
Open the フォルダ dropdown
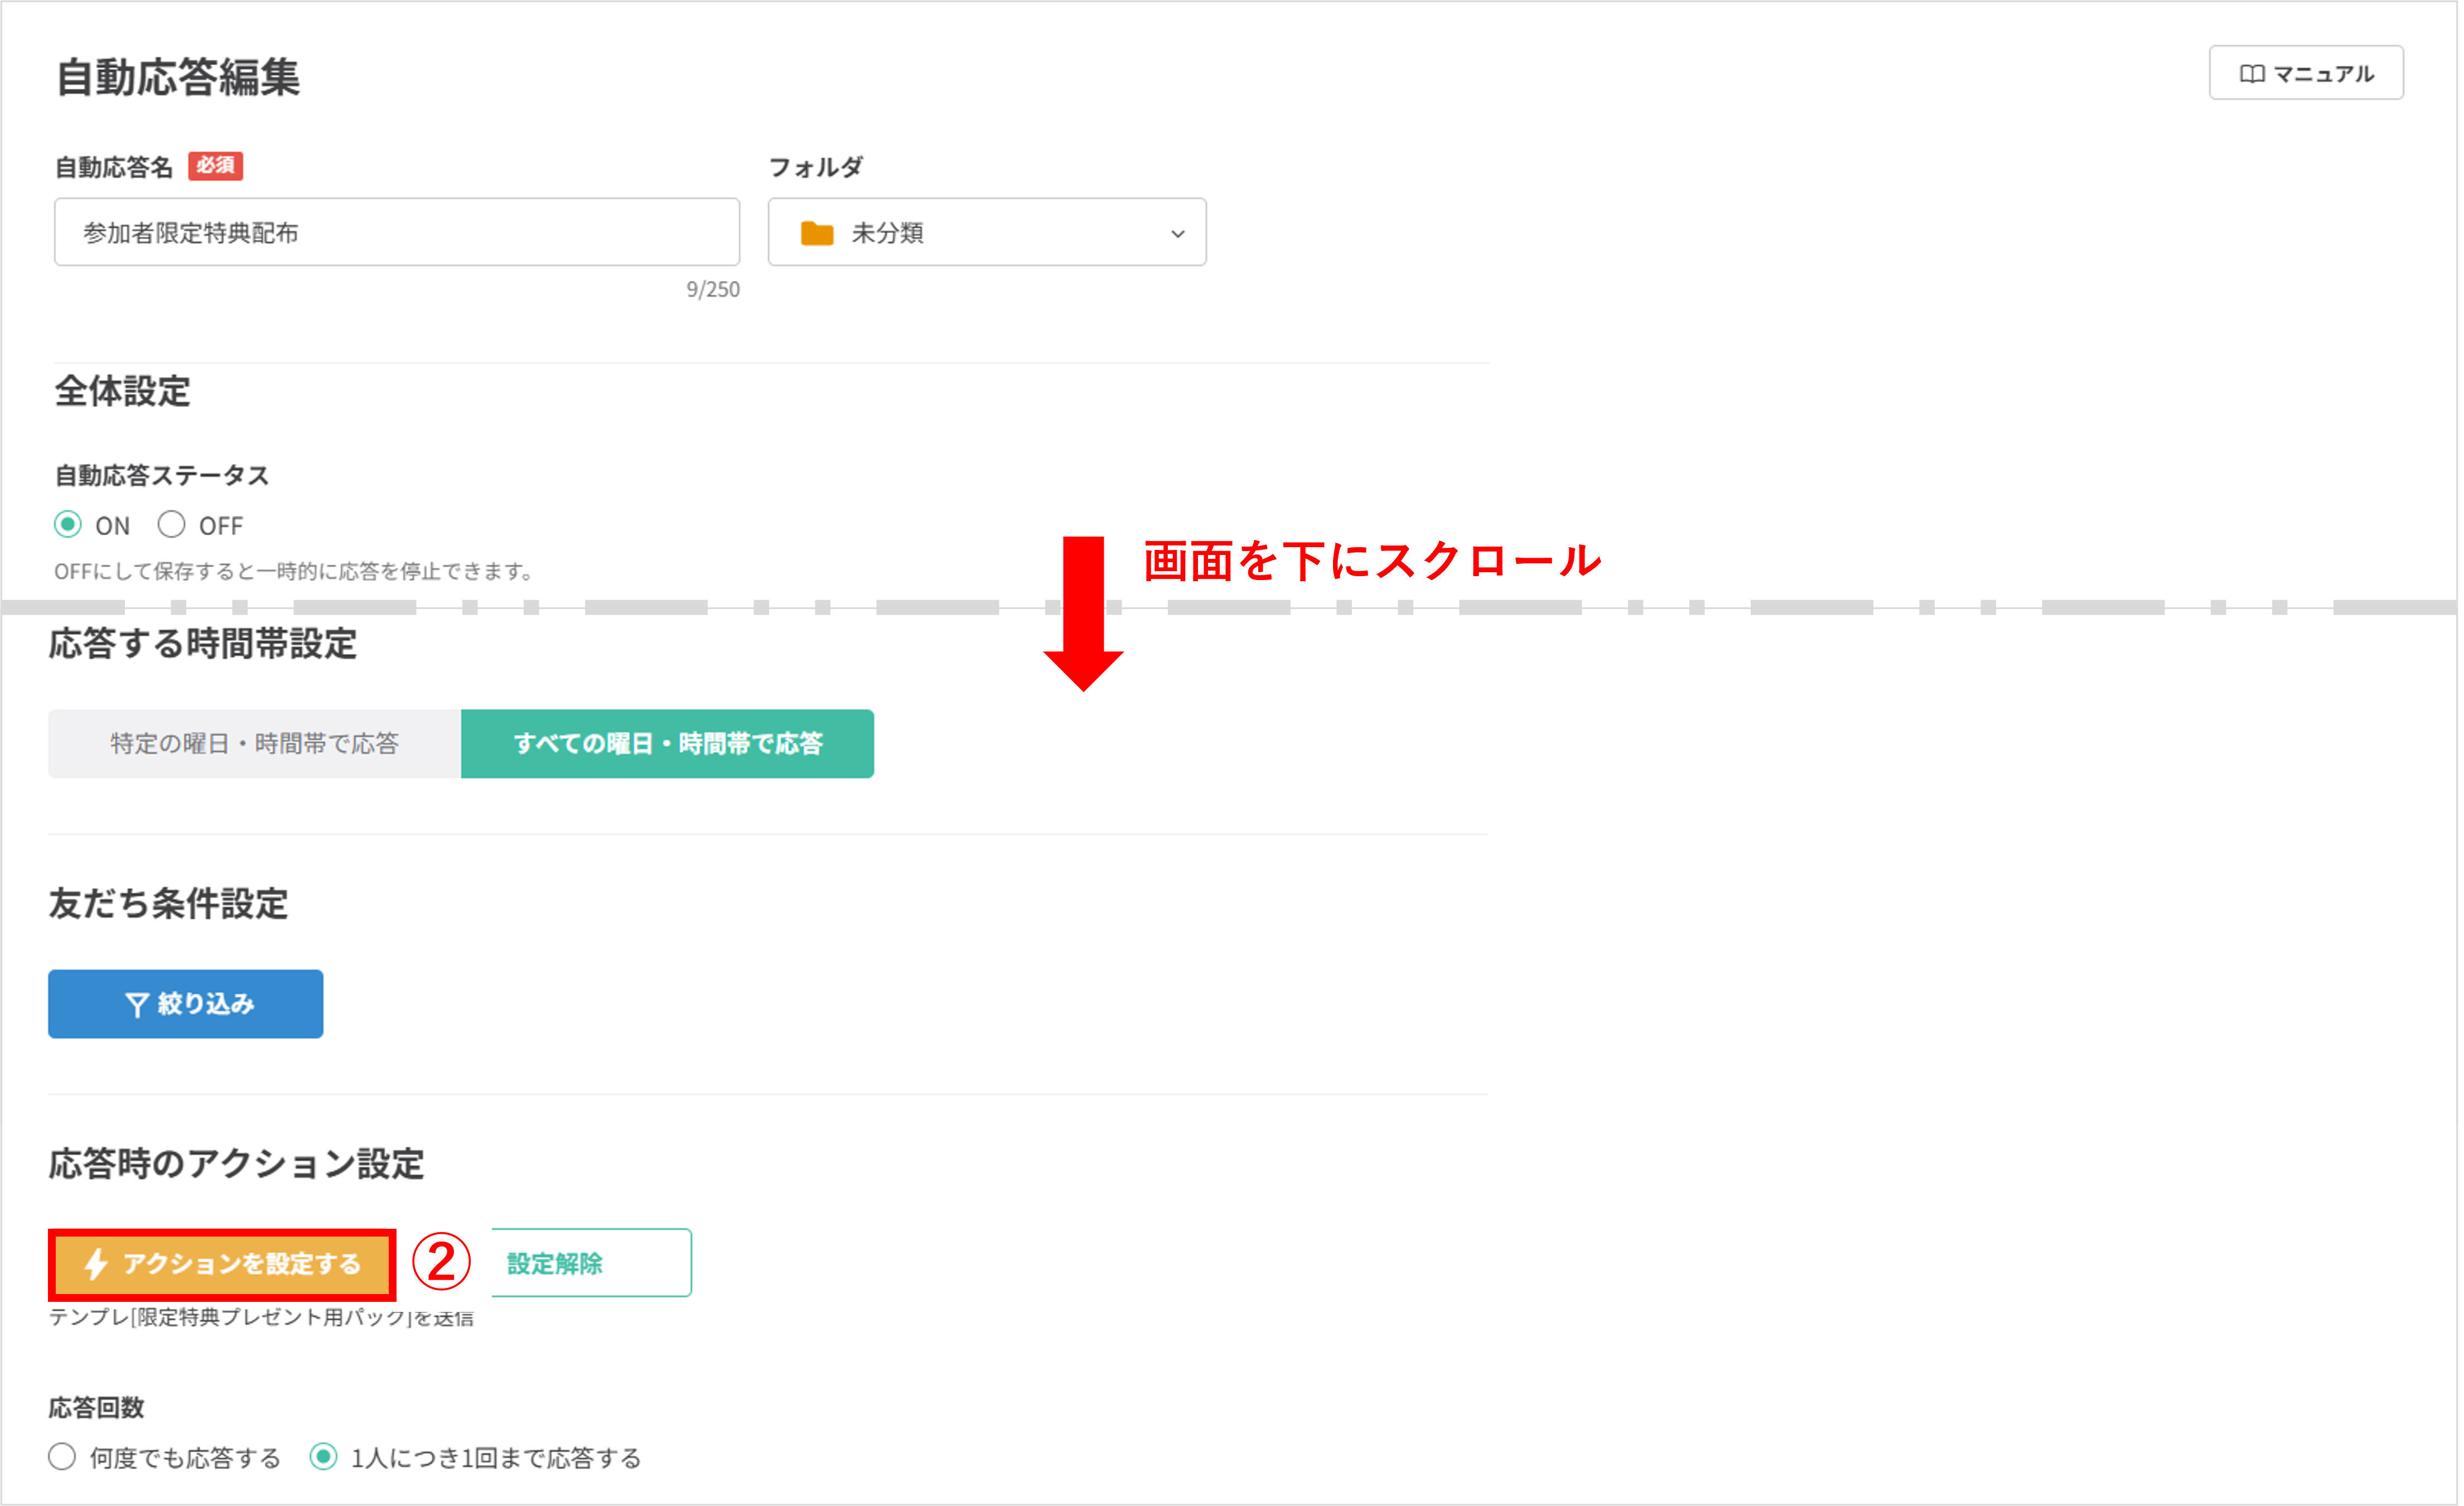[x=986, y=232]
